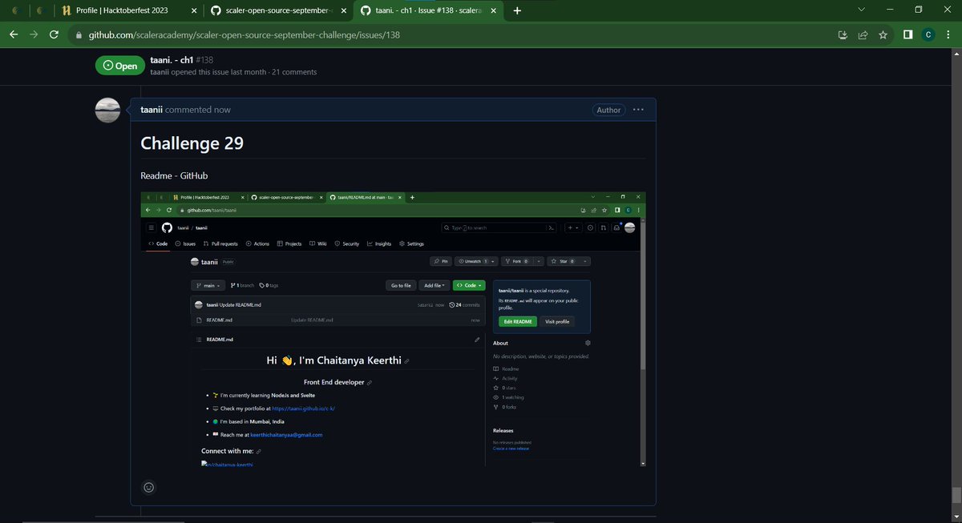The image size is (962, 523).
Task: Open a new browser tab
Action: (517, 11)
